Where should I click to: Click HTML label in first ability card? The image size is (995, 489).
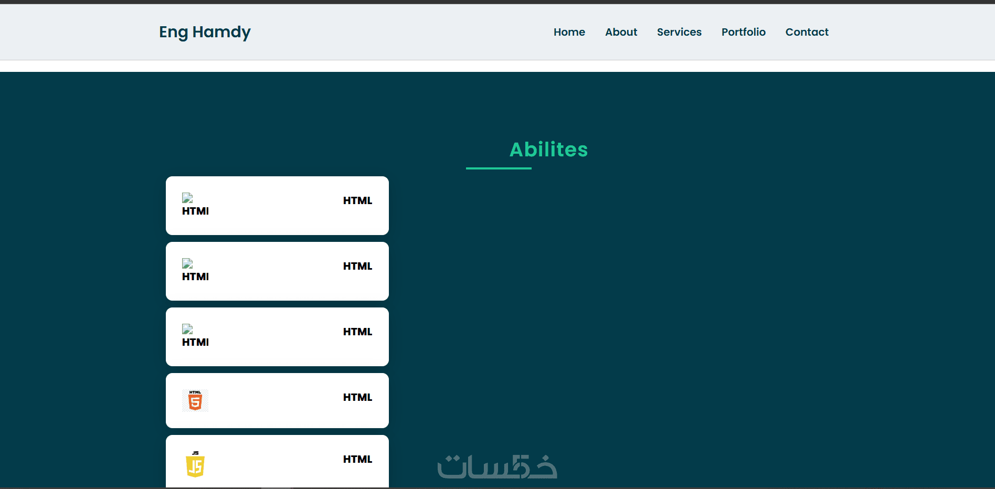pos(358,200)
